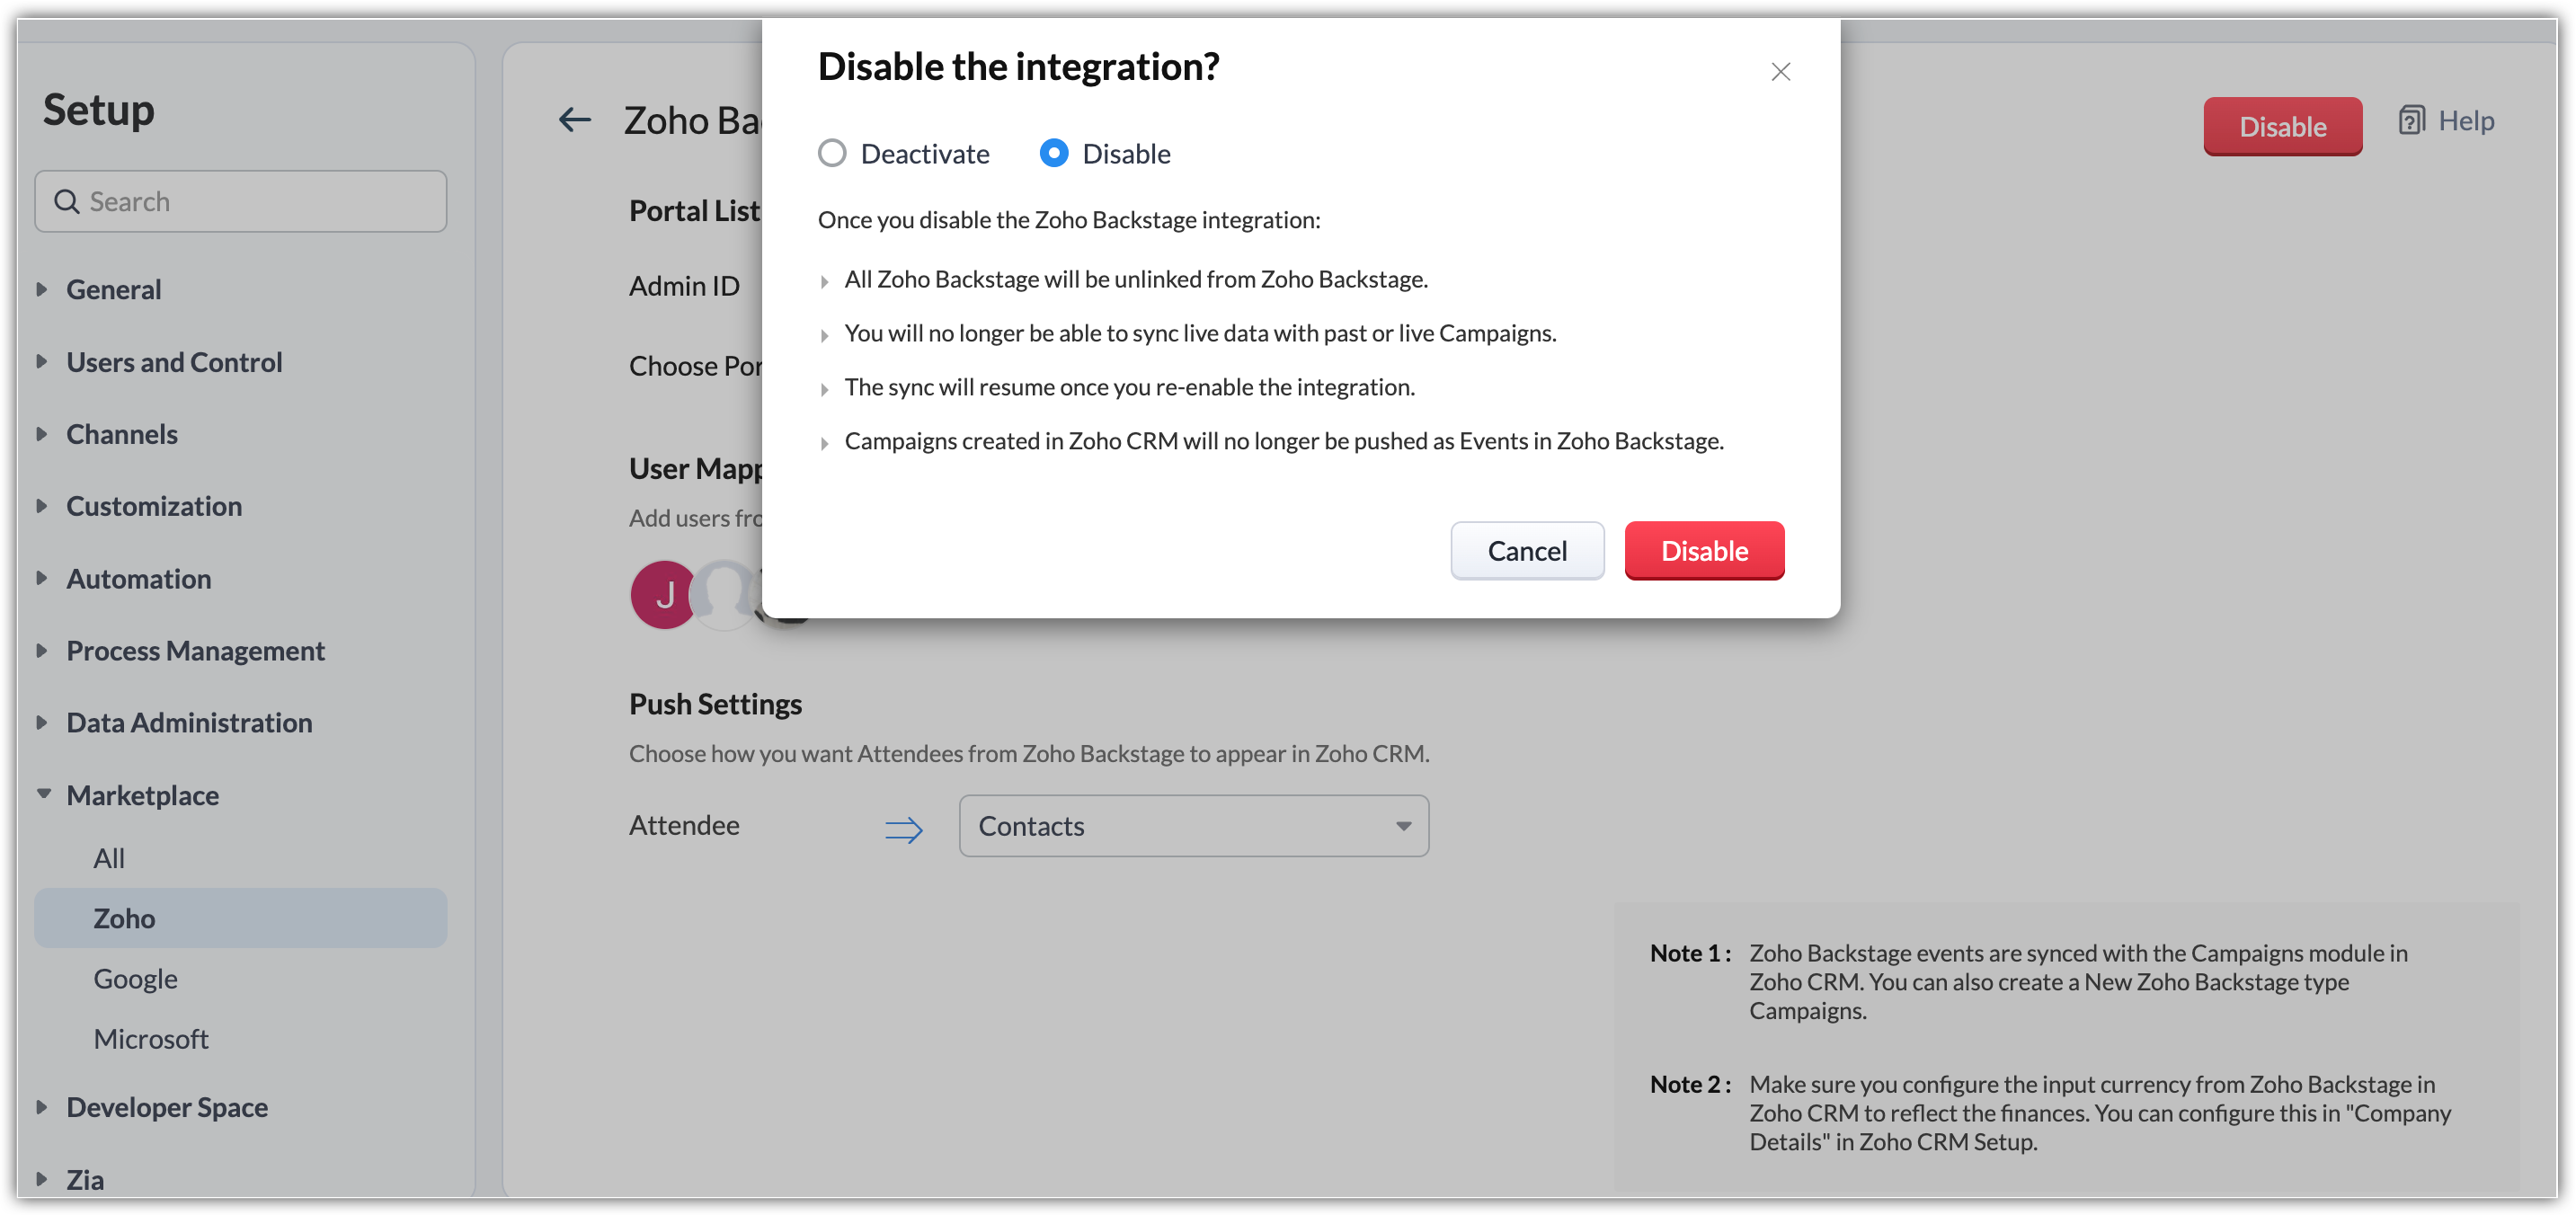Open Microsoft under Marketplace
This screenshot has height=1215, width=2576.
pos(151,1039)
